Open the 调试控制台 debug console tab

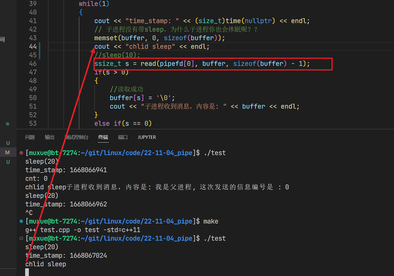(76, 137)
